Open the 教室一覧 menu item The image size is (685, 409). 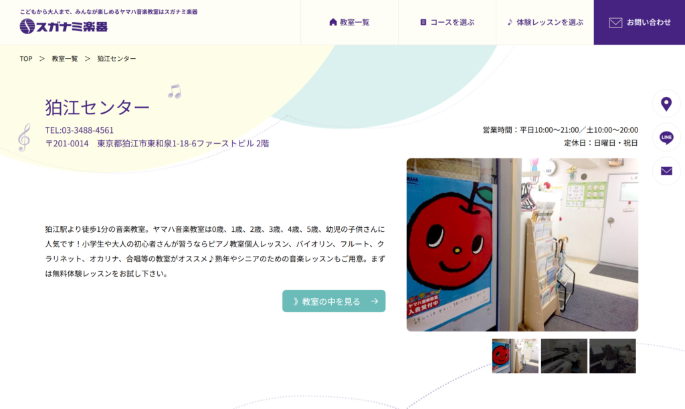349,22
